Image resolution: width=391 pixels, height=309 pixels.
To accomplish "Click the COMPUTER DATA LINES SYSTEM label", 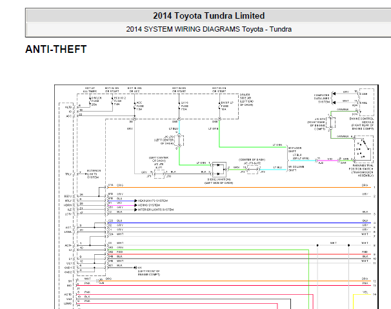I will [x=322, y=99].
